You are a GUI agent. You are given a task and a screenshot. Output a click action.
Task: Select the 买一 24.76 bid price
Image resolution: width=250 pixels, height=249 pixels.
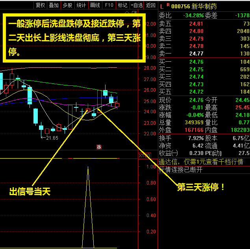(196, 62)
